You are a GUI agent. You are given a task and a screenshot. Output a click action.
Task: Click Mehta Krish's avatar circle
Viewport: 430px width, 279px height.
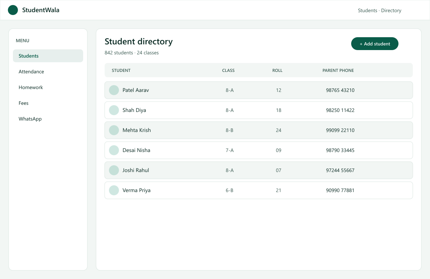click(x=114, y=130)
